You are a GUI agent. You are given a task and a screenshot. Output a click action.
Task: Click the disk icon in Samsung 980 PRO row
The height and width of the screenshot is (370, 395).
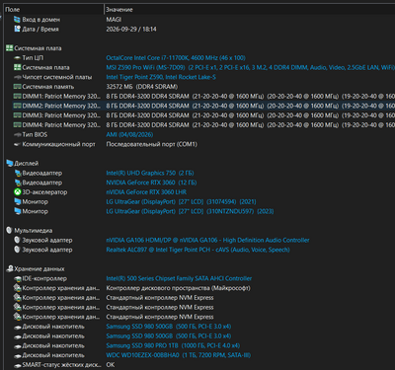point(18,346)
